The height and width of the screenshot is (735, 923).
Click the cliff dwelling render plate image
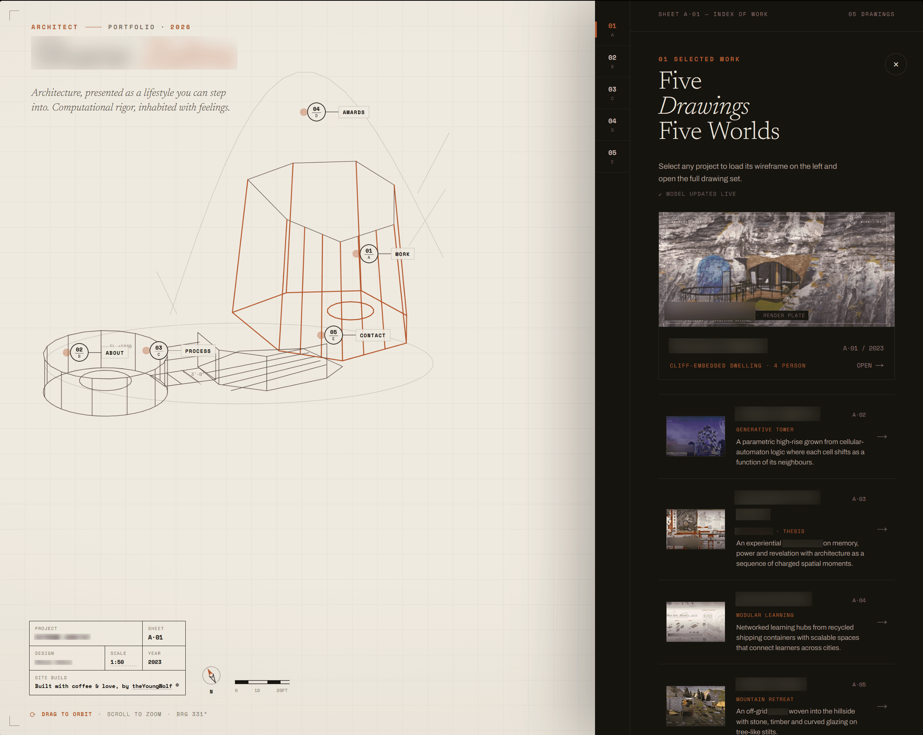point(776,269)
